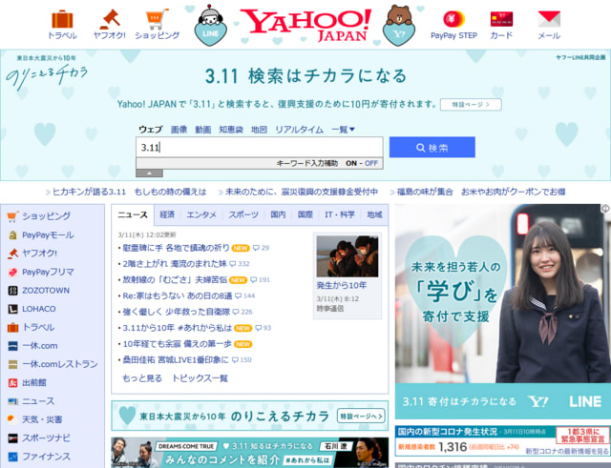This screenshot has height=468, width=611.
Task: Open Yahoo Auctions gavel icon in header
Action: tap(110, 19)
